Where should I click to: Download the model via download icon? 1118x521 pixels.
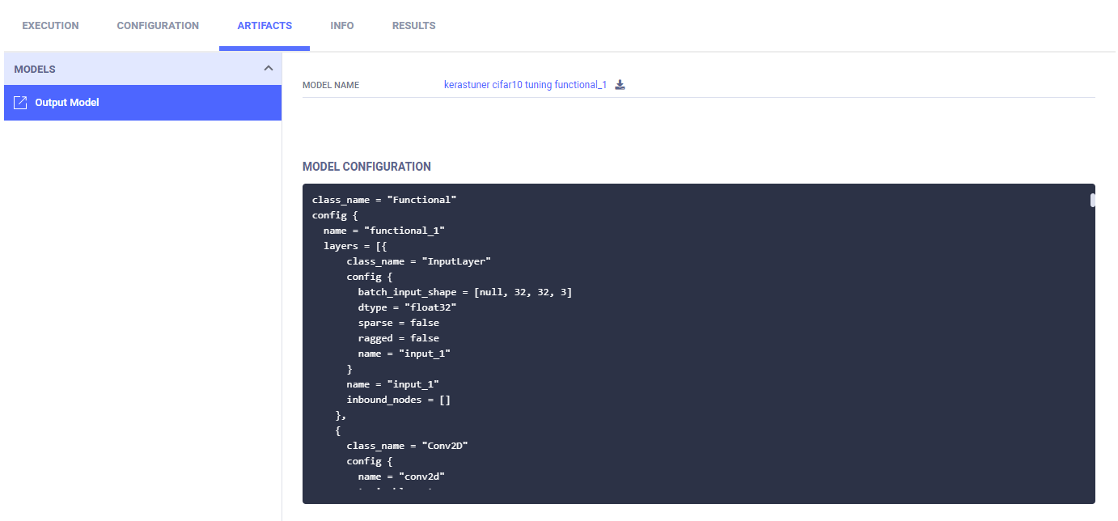click(x=620, y=85)
